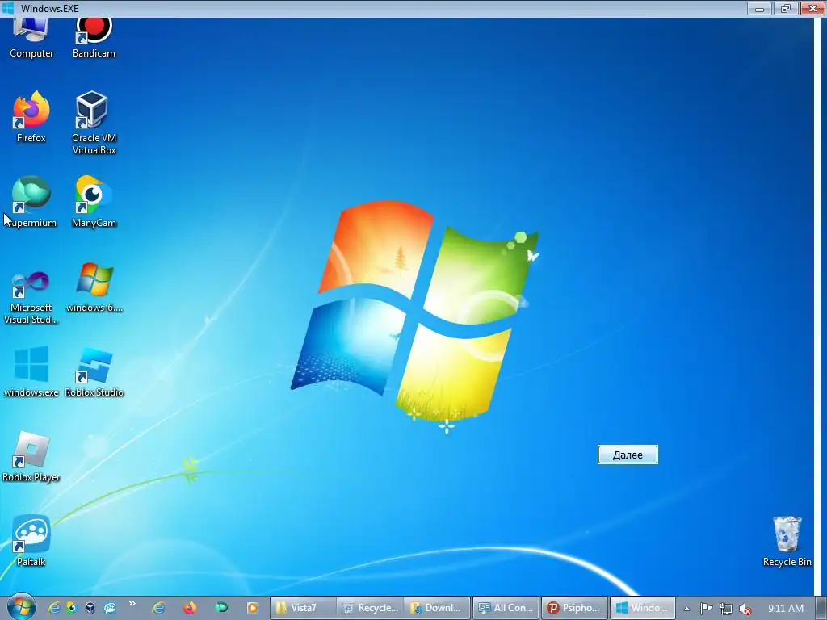Click the Windows.EXE title bar icon
This screenshot has width=827, height=620.
8,8
